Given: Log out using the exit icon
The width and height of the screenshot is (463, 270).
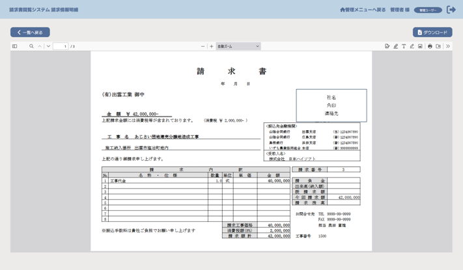Looking at the screenshot, I should (x=451, y=10).
